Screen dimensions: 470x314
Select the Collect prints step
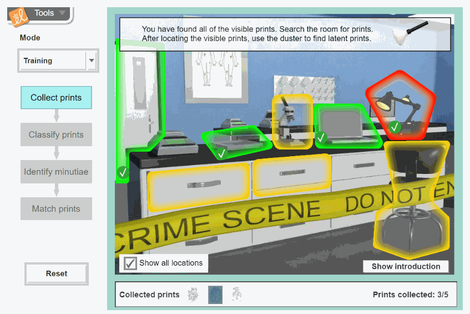pos(56,98)
